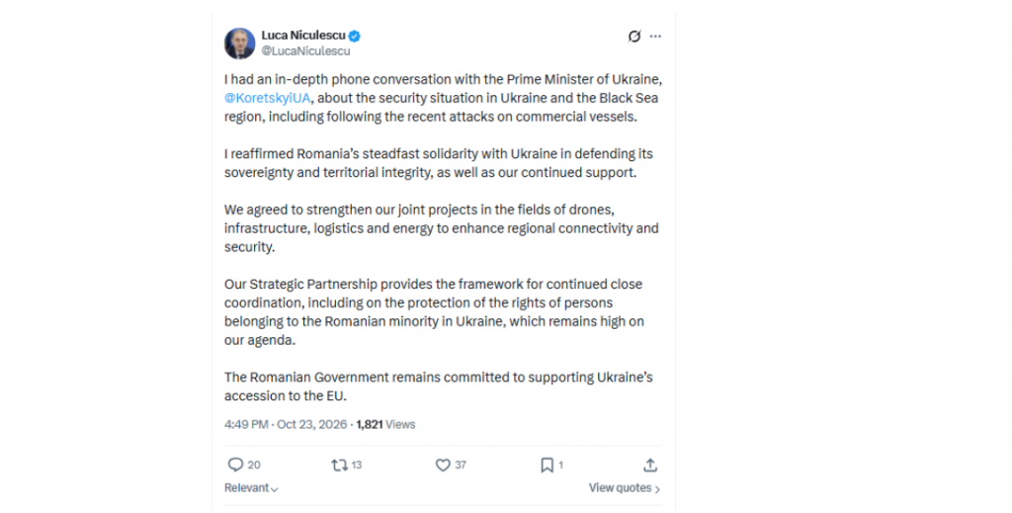Click the tweet paragraph about Strategic Partnership
This screenshot has height=513, width=1012.
435,312
